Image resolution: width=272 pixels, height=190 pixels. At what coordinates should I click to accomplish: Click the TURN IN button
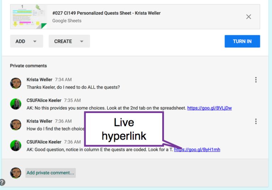242,41
